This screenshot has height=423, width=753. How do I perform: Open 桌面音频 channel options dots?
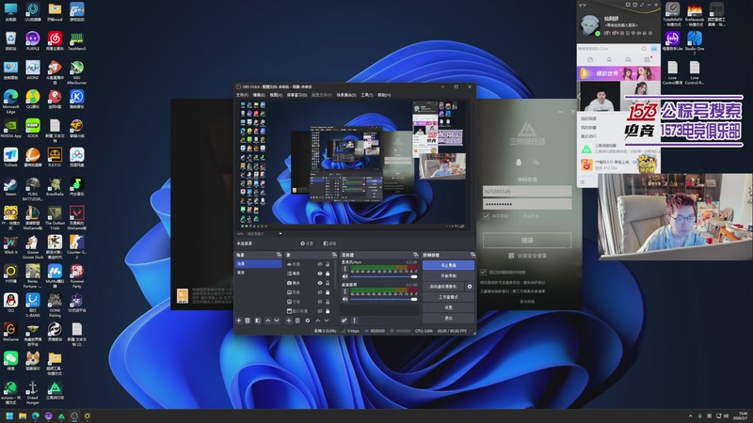344,291
